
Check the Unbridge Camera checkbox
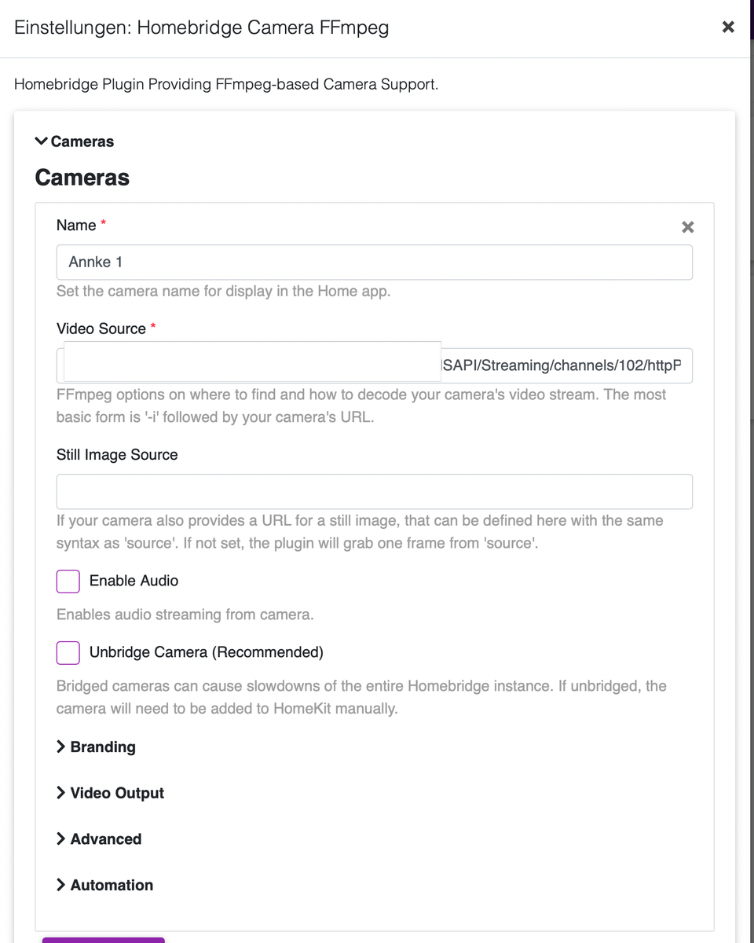(68, 652)
